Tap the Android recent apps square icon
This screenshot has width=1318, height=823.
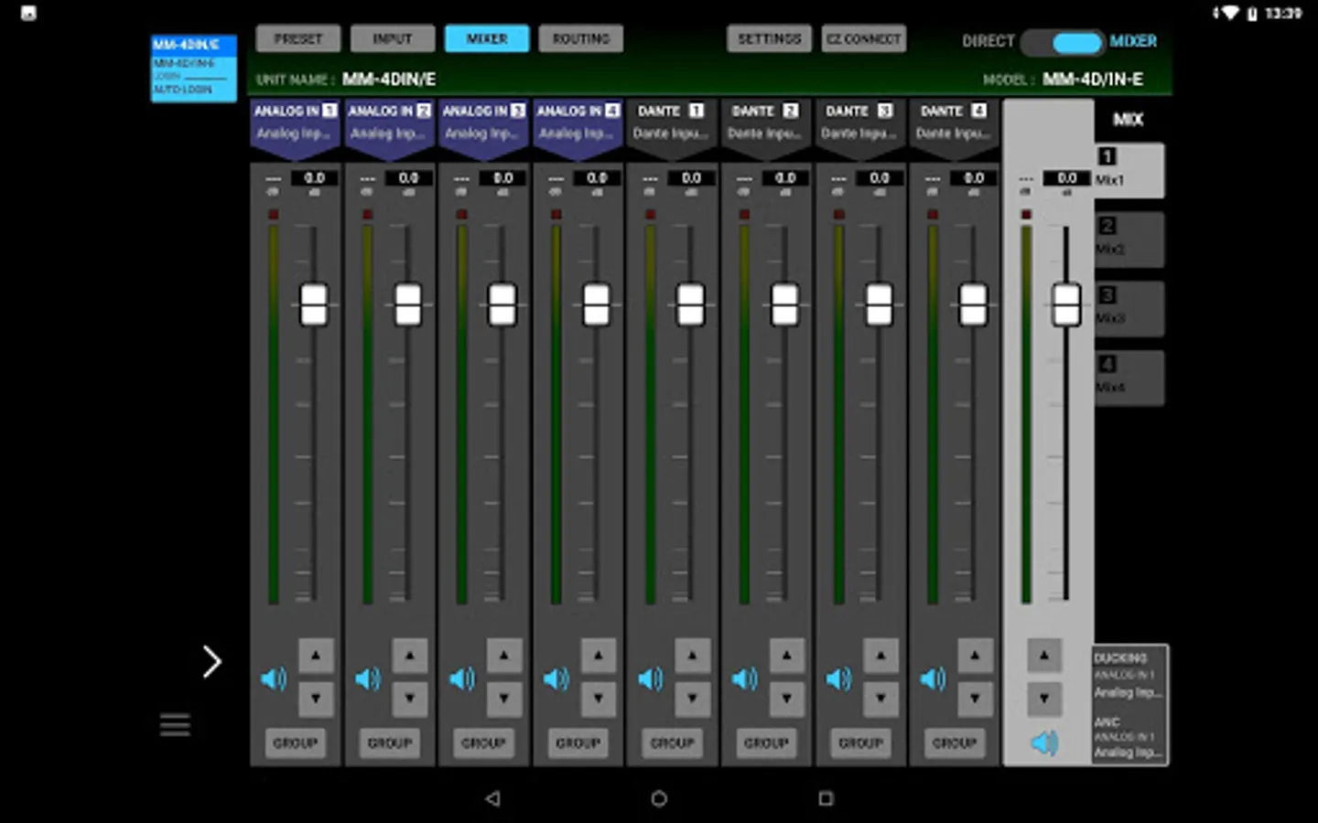pyautogui.click(x=826, y=798)
